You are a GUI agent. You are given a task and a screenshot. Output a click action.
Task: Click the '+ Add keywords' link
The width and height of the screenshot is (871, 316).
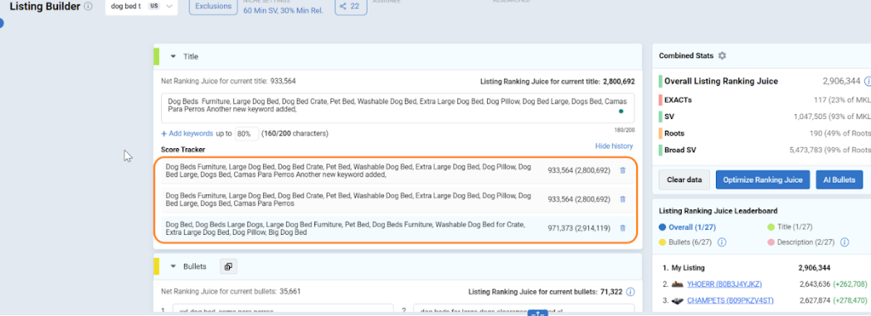pyautogui.click(x=187, y=134)
